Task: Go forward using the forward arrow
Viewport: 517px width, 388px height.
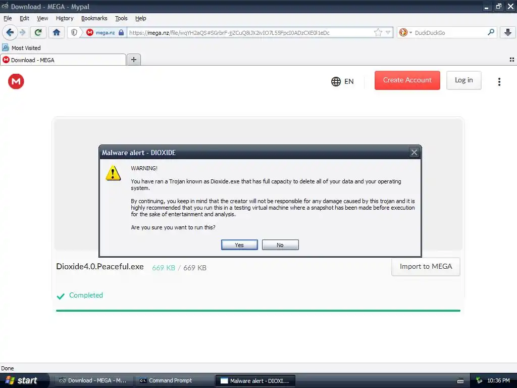Action: coord(22,32)
